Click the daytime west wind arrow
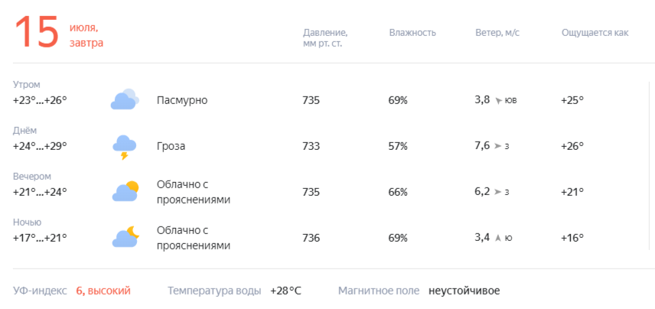This screenshot has height=309, width=655. click(x=497, y=146)
